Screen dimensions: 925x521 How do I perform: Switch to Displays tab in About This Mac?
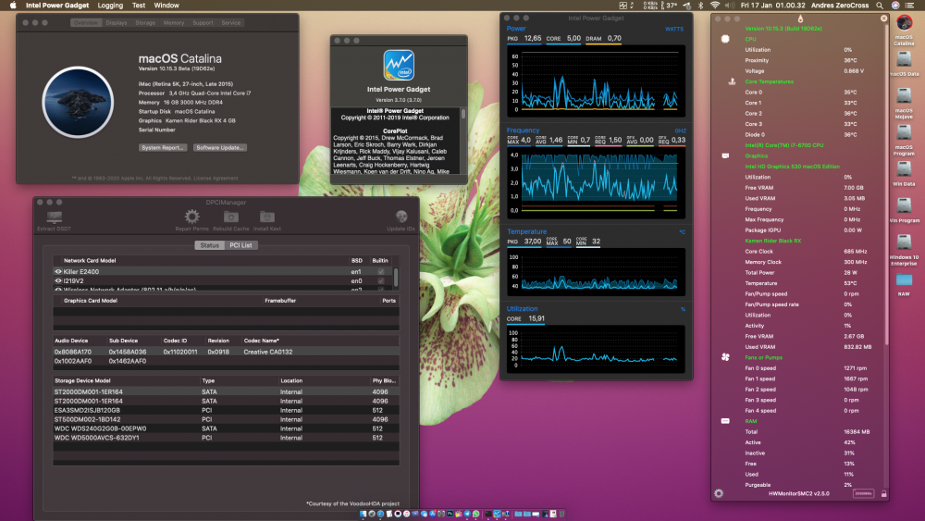(117, 23)
